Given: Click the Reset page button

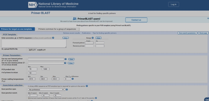Looking at the screenshot, I should pyautogui.click(x=203, y=33).
